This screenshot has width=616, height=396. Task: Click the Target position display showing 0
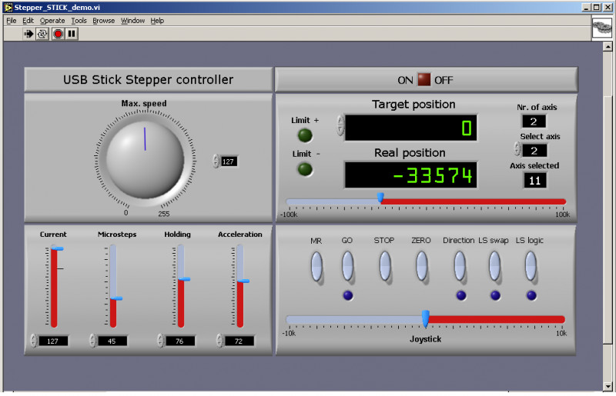coord(410,128)
